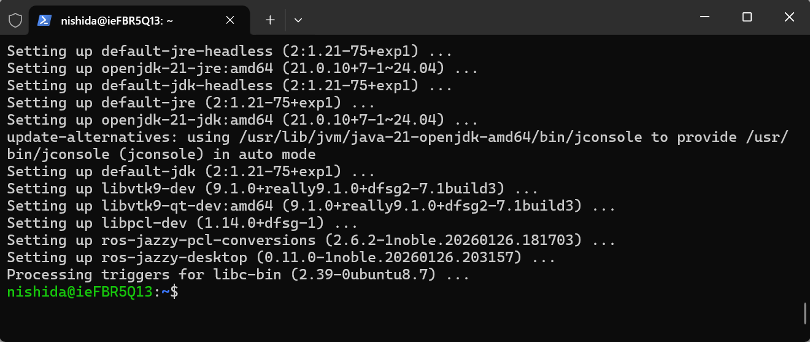Click the libvtk9-qt-dev:amd64 package text
This screenshot has width=810, height=342.
pos(187,206)
